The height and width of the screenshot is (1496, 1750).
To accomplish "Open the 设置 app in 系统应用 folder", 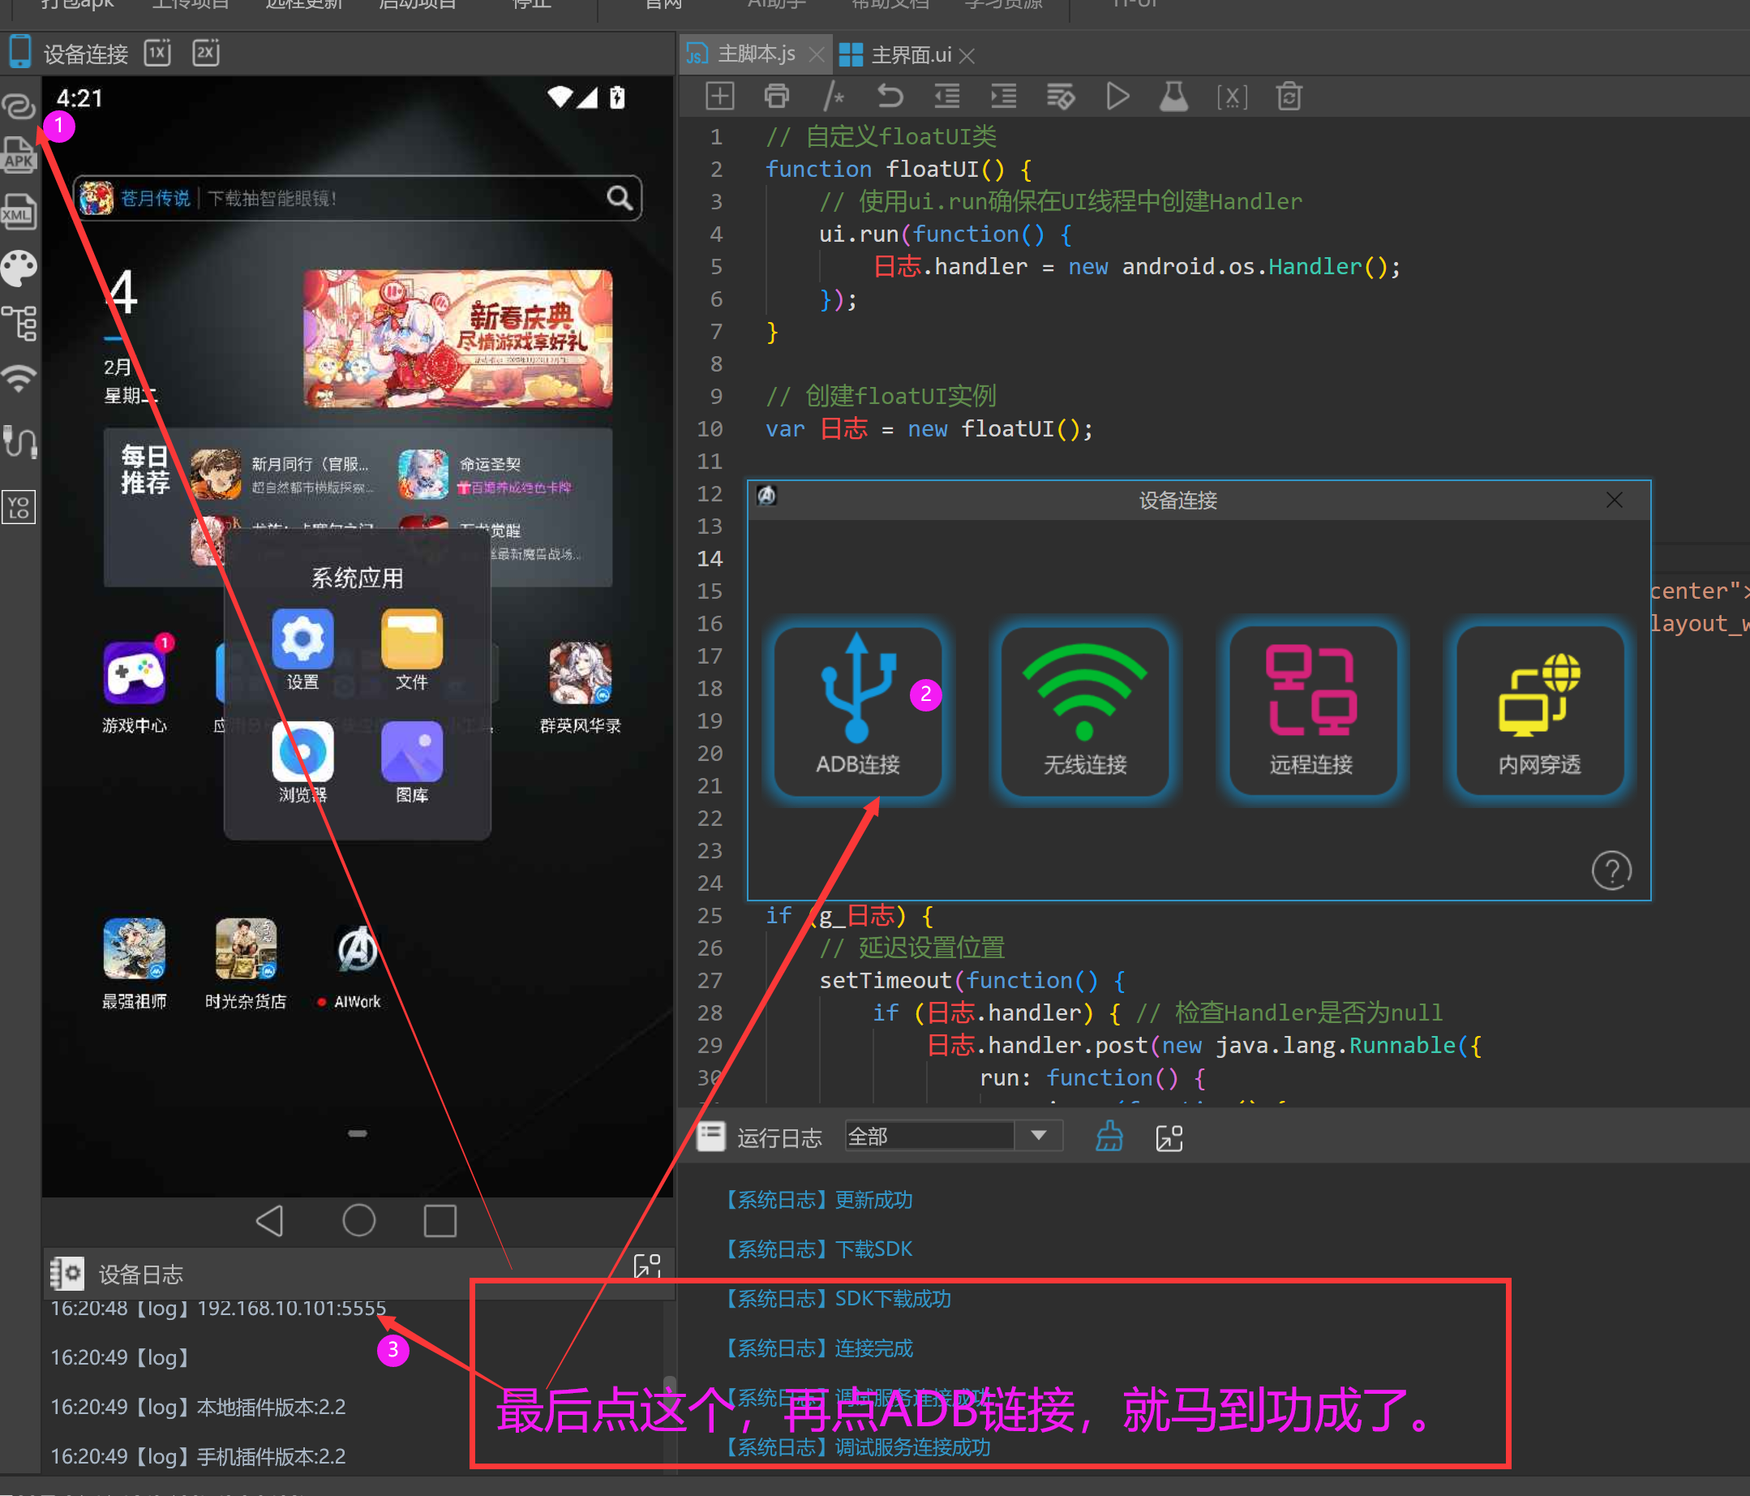I will coord(302,649).
